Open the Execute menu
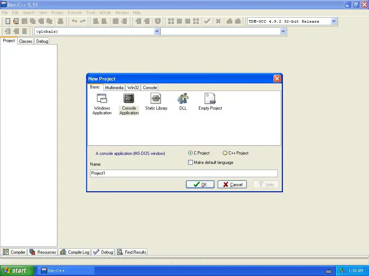This screenshot has height=276, width=369. tap(75, 13)
